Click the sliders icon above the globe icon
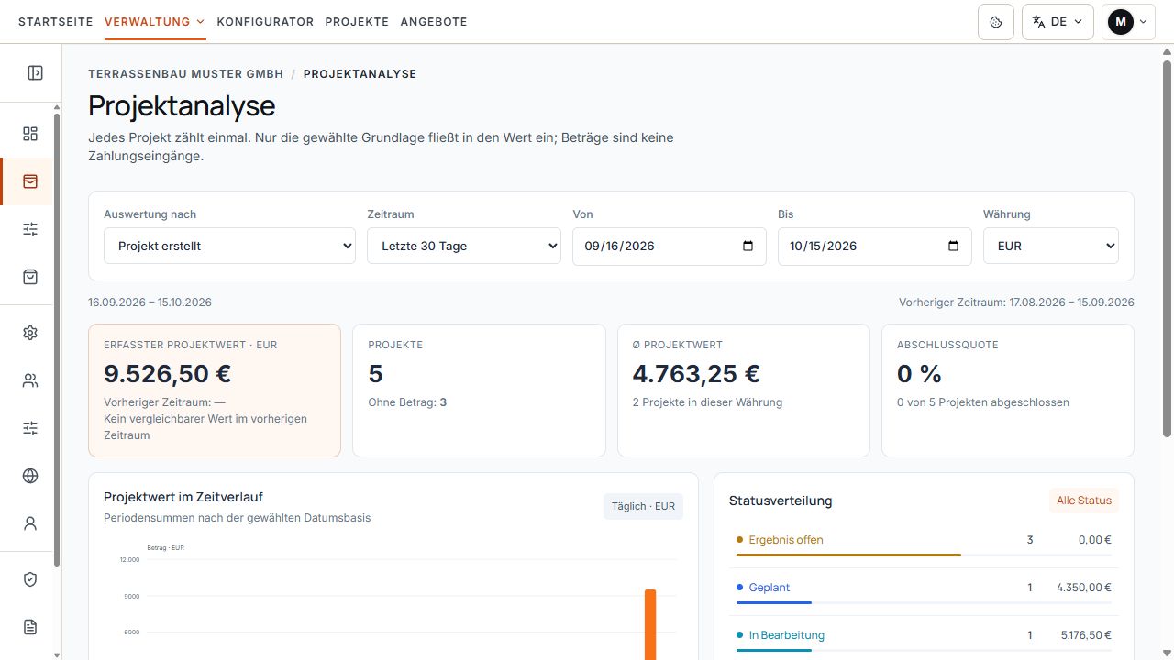Image resolution: width=1174 pixels, height=660 pixels. (30, 428)
